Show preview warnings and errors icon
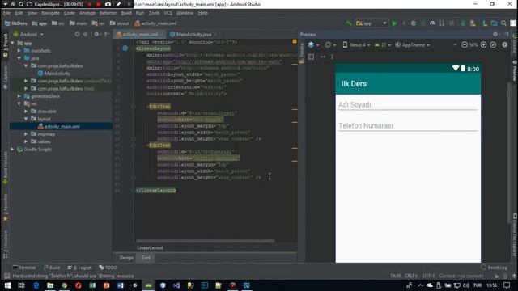Viewport: 518px width, 291px height. click(x=504, y=45)
